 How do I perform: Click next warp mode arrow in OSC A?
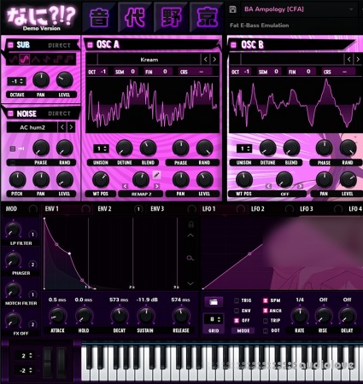pos(156,186)
